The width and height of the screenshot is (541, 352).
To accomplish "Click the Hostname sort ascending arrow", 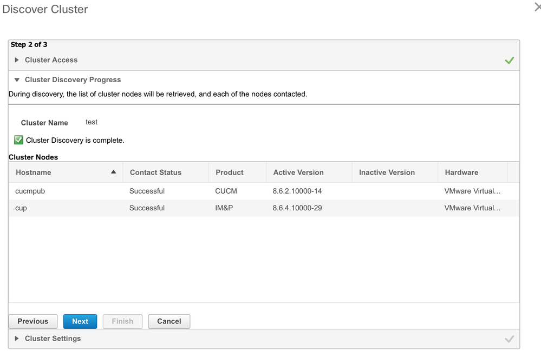I will point(113,172).
